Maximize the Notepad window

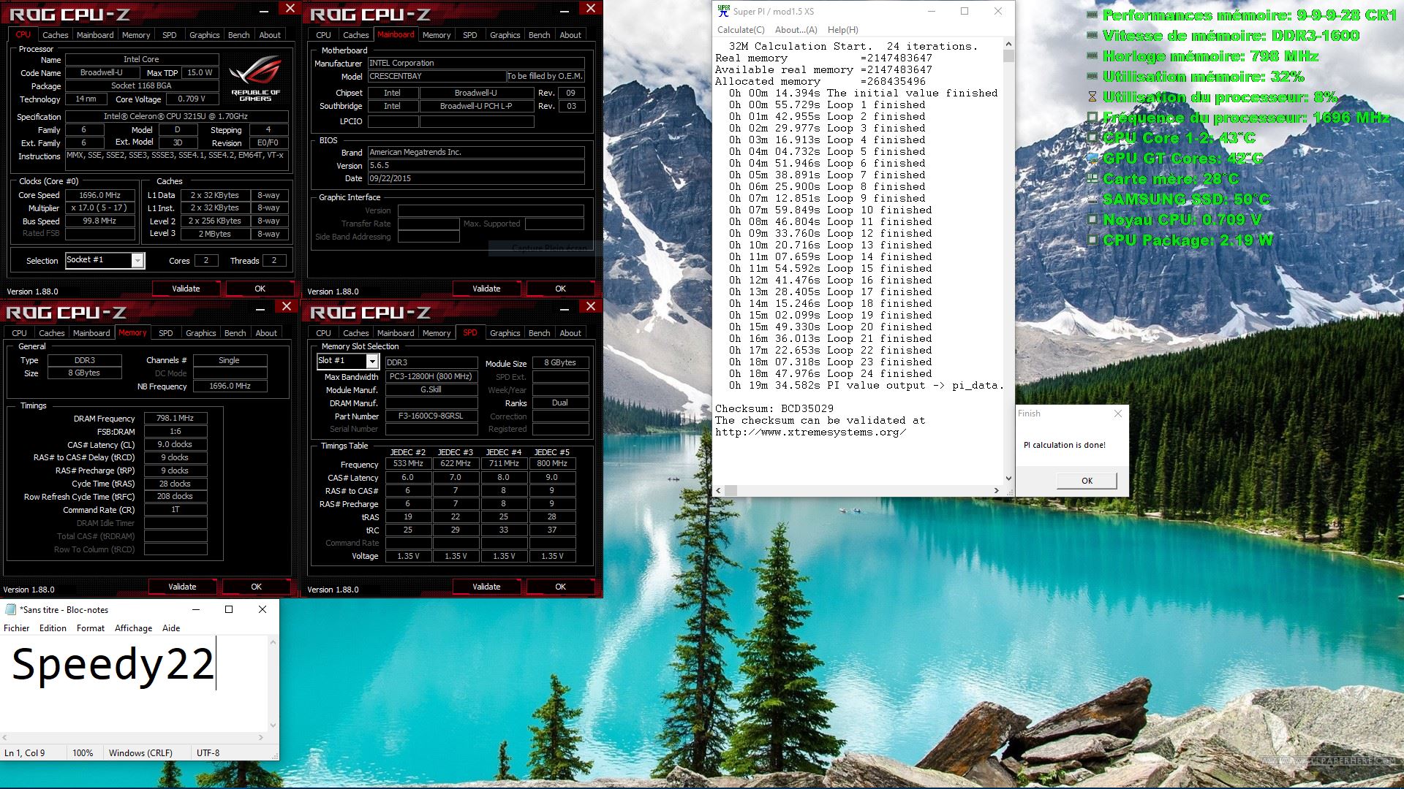point(229,609)
